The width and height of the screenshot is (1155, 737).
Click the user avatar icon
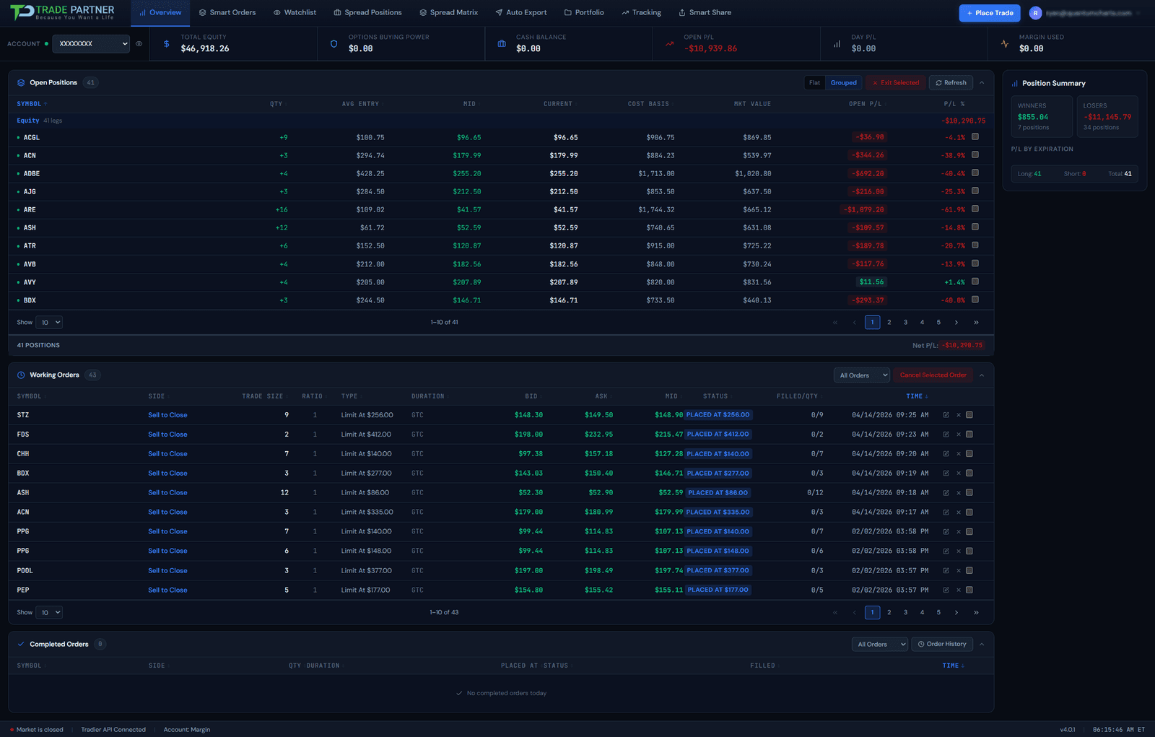(x=1035, y=13)
